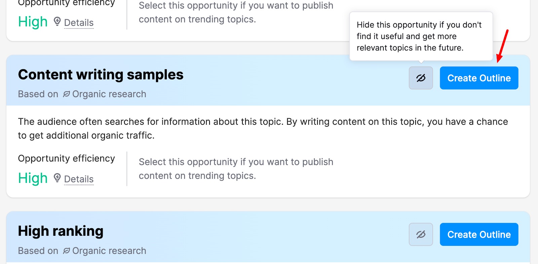Click Organic research label under Content writing samples

(109, 94)
